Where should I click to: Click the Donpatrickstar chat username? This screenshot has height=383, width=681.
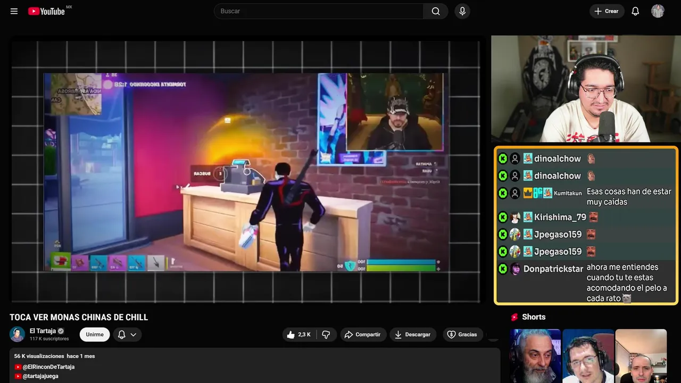[x=553, y=269]
